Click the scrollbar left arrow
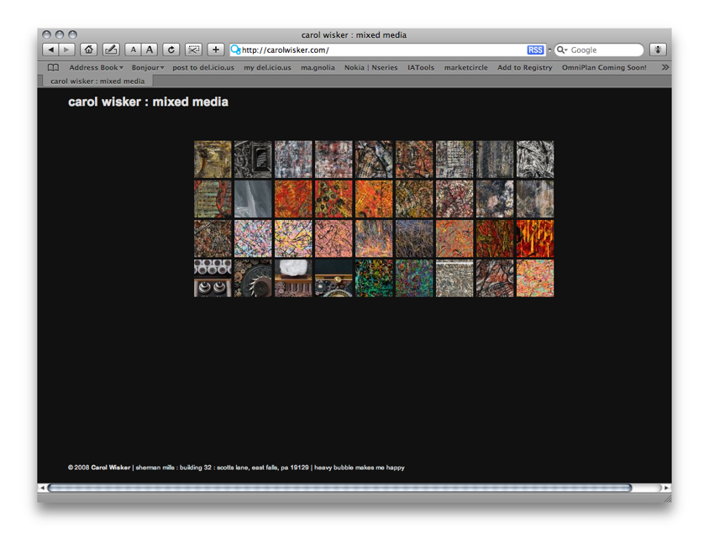Image resolution: width=709 pixels, height=549 pixels. click(42, 488)
